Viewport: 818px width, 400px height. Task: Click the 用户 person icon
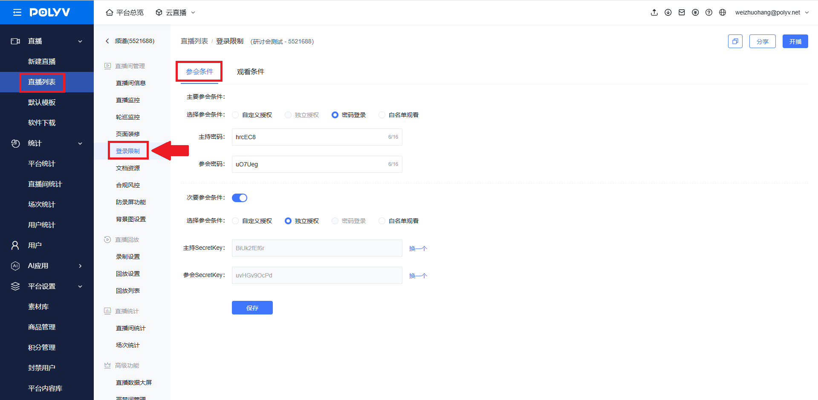(15, 246)
